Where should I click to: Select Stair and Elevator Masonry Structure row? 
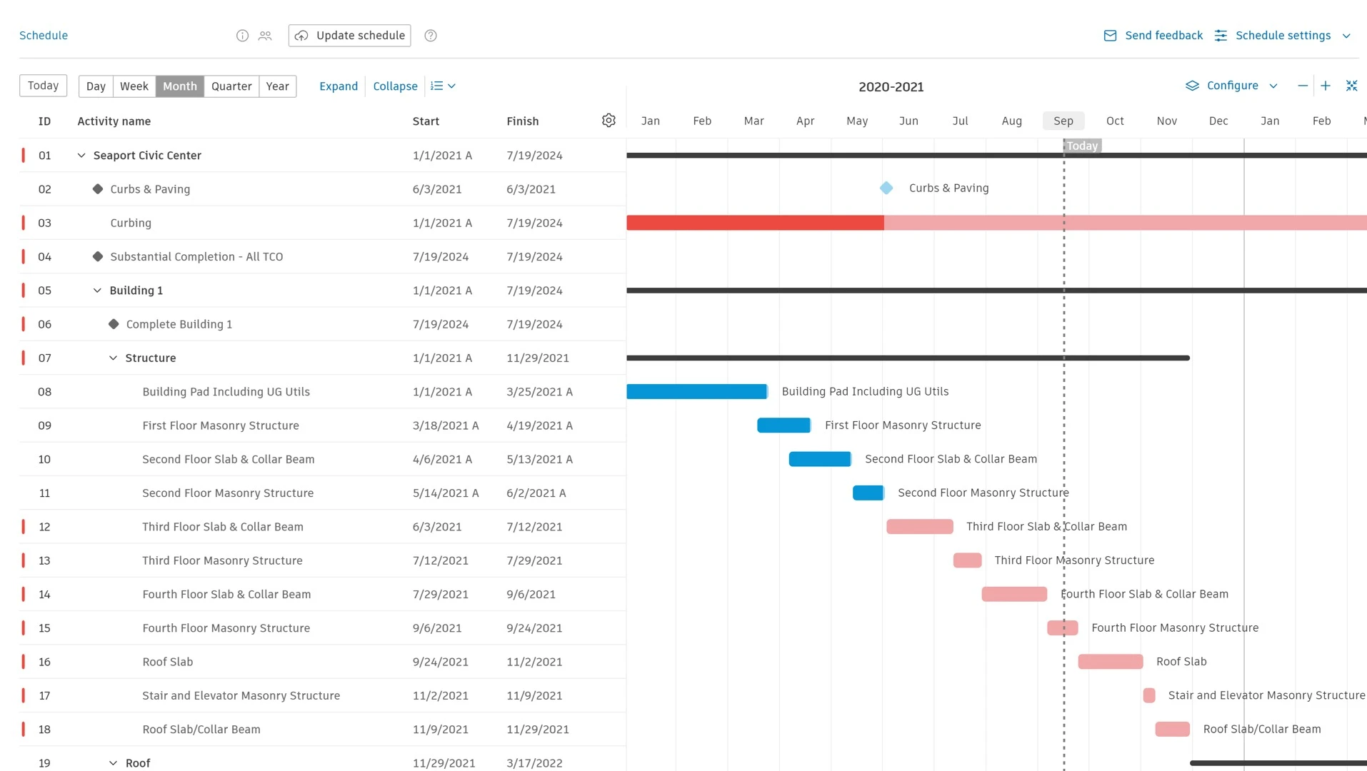point(323,695)
